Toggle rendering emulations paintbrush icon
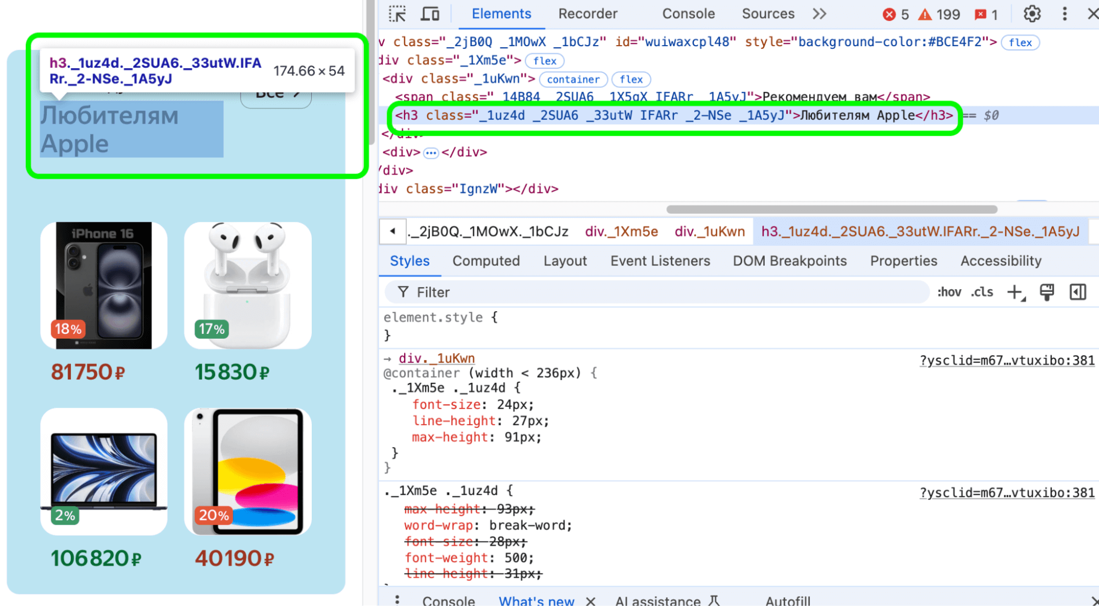 (x=1047, y=292)
